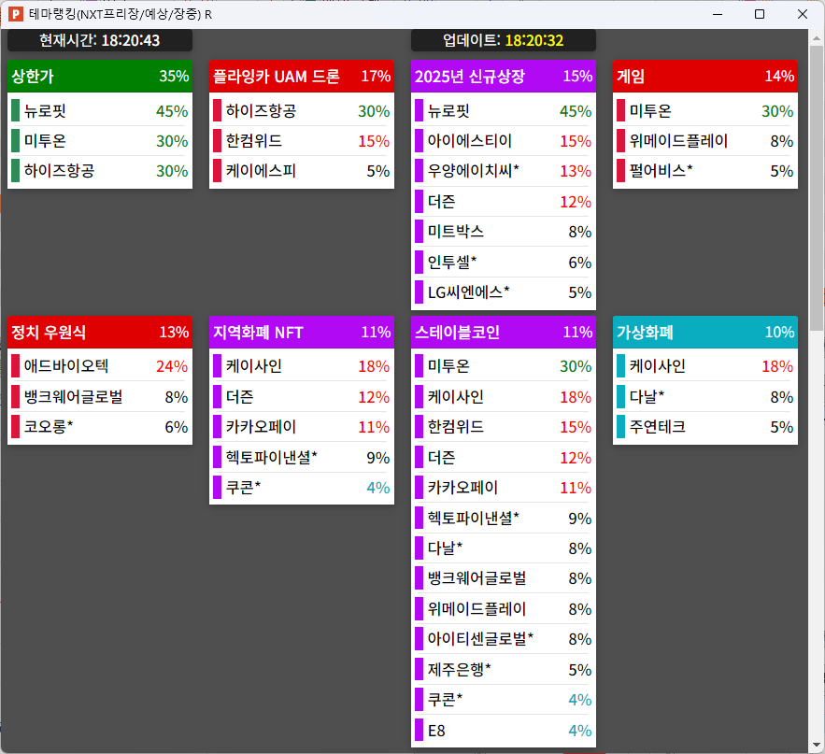Select 하이즈항공 in the 플라잉카 UAM 드론 card
The width and height of the screenshot is (825, 754).
302,110
